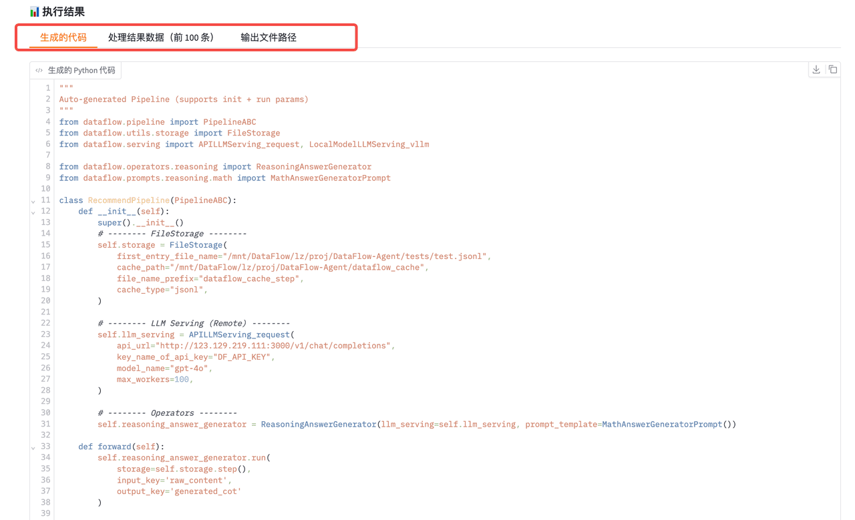Open the 输出文件路径 tab
Image resolution: width=855 pixels, height=520 pixels.
(x=268, y=38)
